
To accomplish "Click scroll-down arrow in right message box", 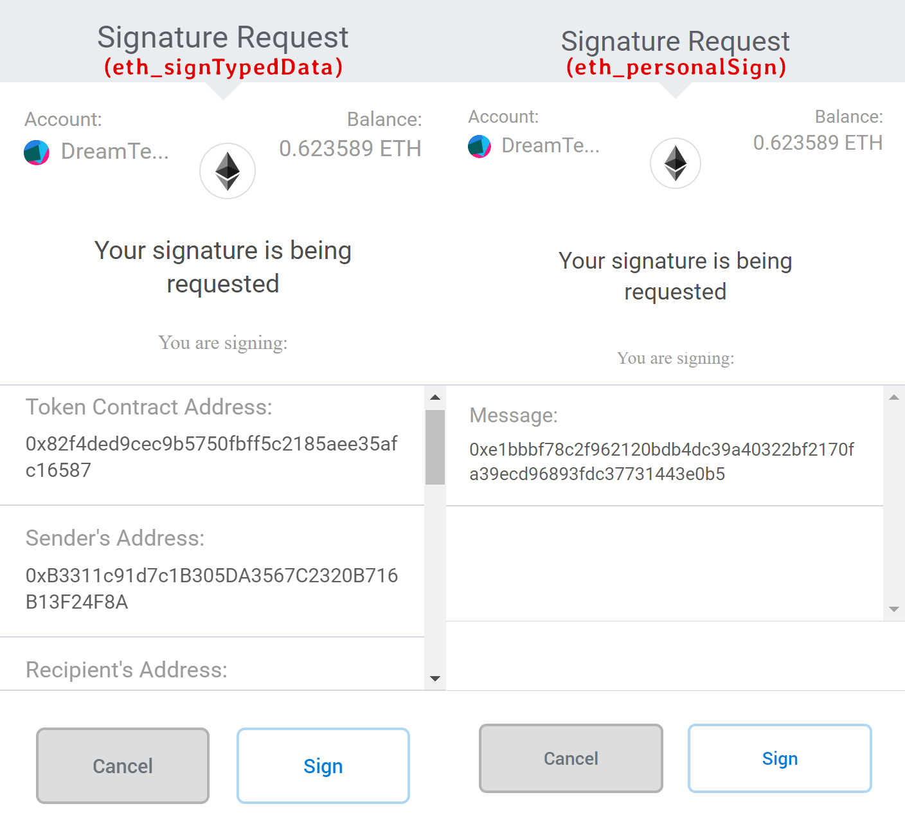I will 893,609.
